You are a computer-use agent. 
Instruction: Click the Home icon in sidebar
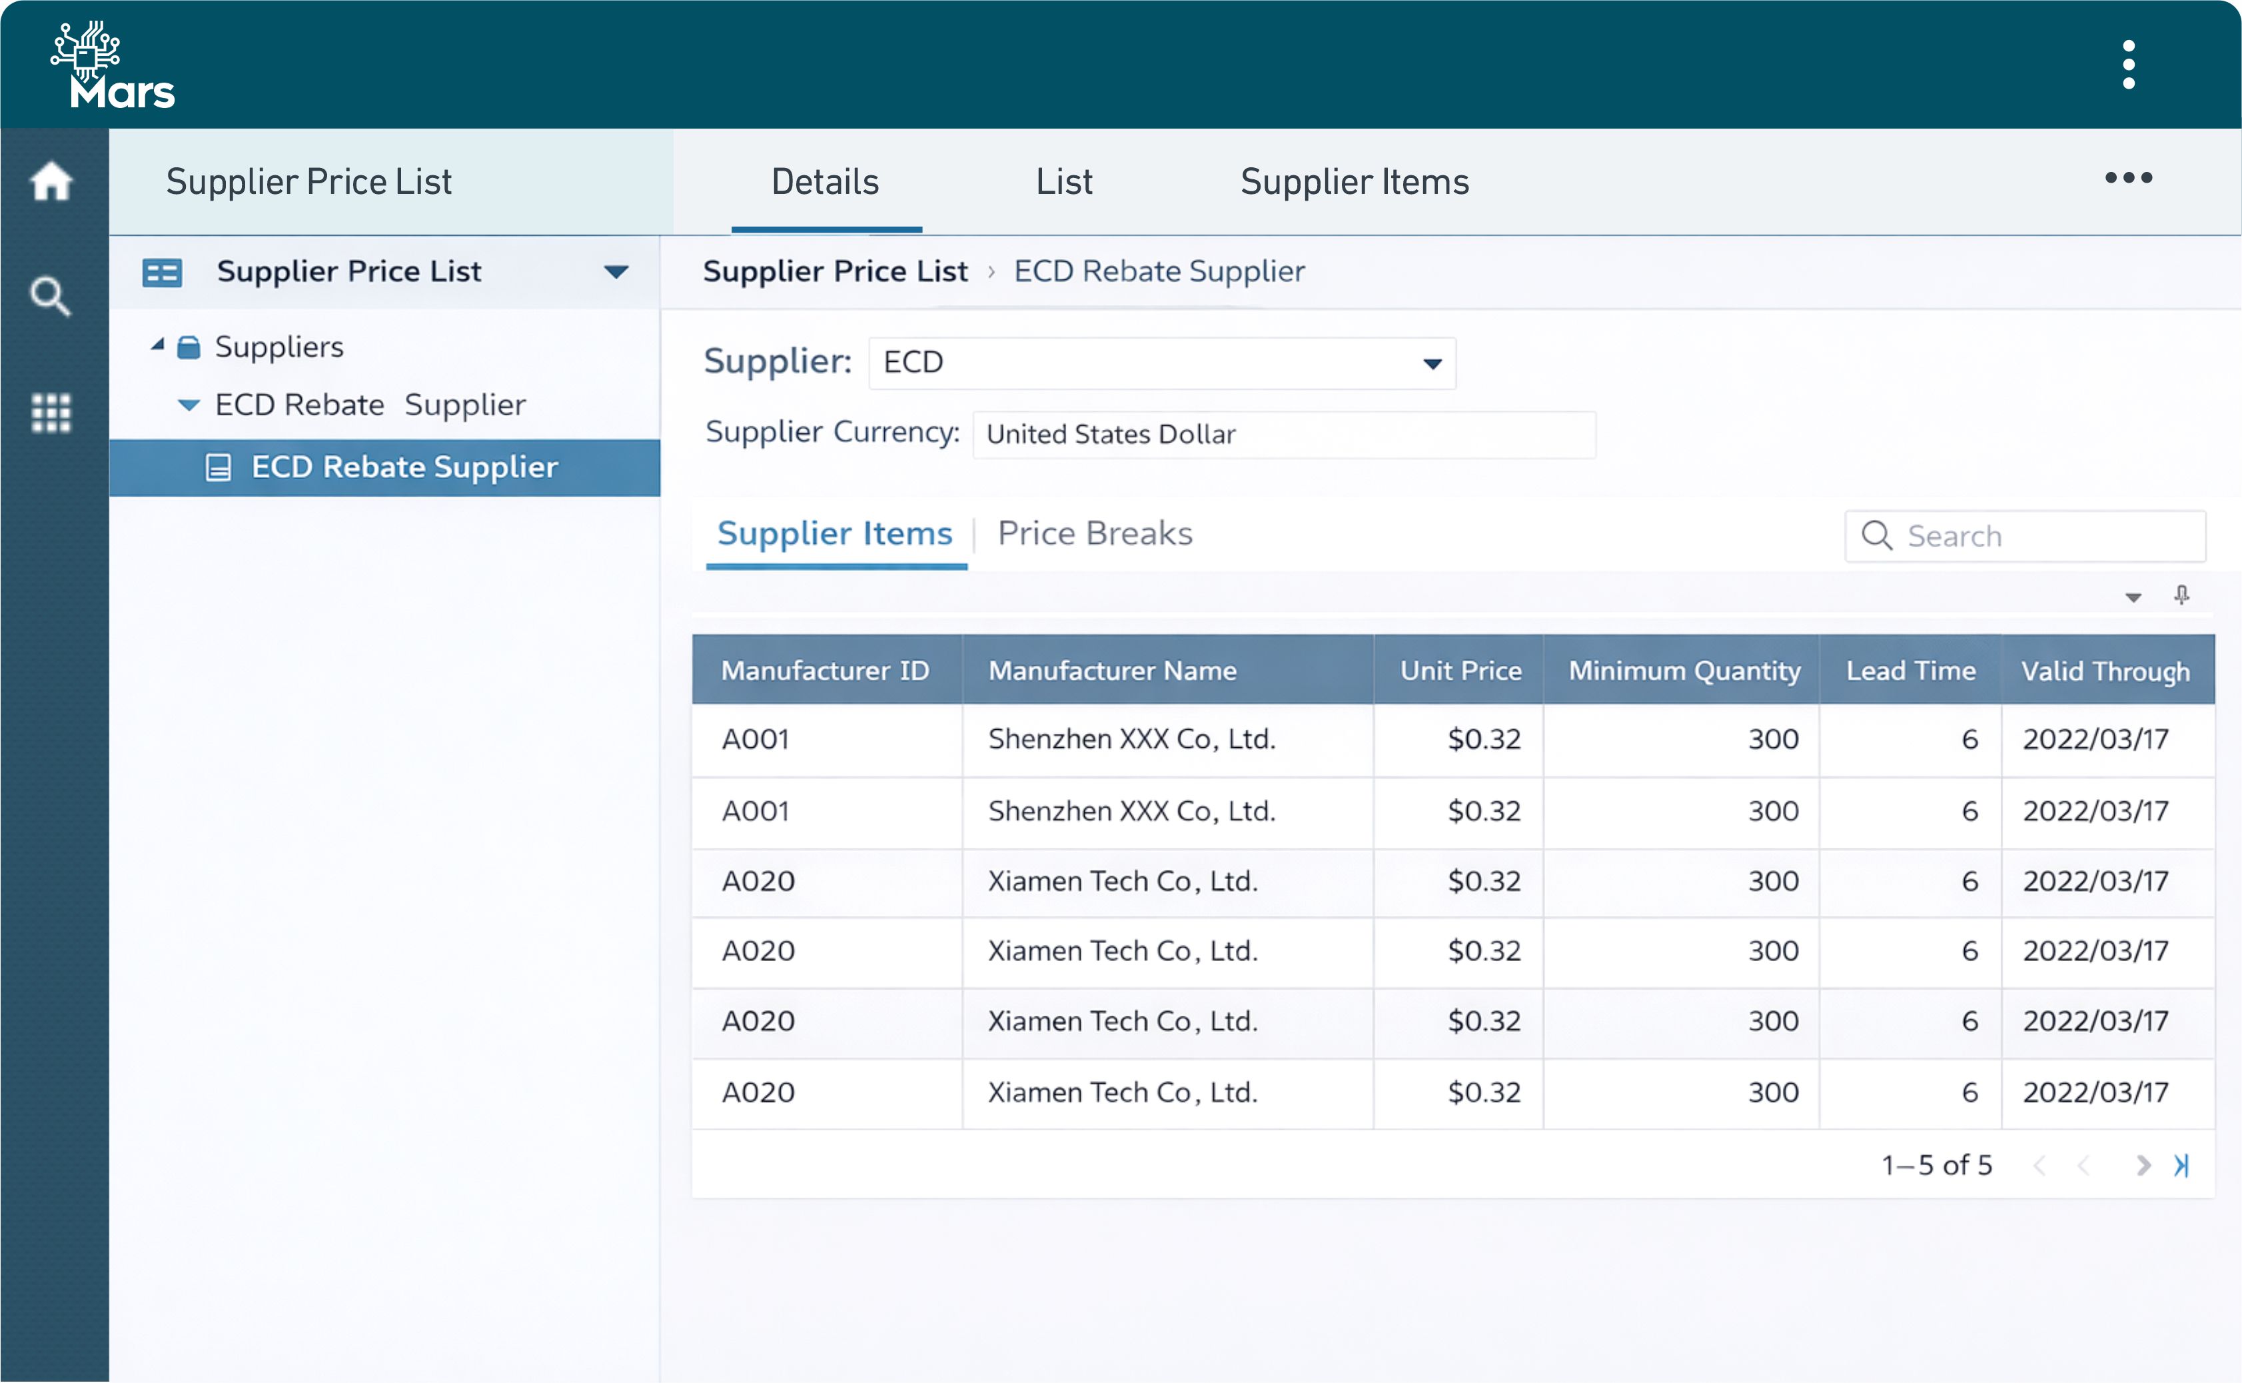point(51,181)
